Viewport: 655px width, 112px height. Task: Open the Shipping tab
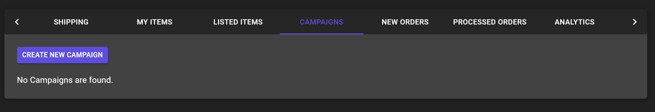click(x=71, y=22)
